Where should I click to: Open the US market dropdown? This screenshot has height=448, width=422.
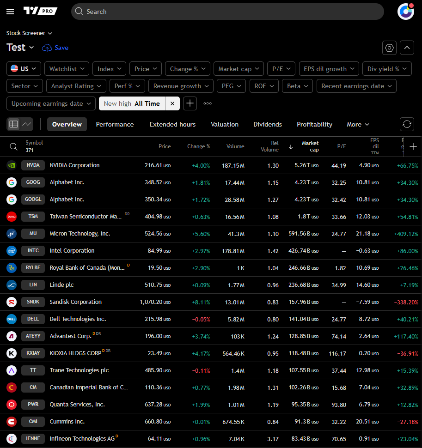coord(24,69)
